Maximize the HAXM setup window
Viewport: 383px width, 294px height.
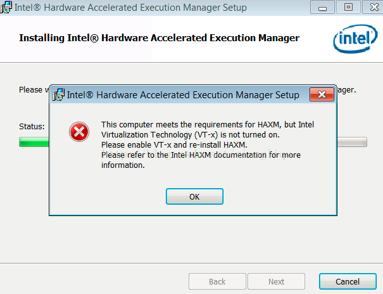point(348,8)
